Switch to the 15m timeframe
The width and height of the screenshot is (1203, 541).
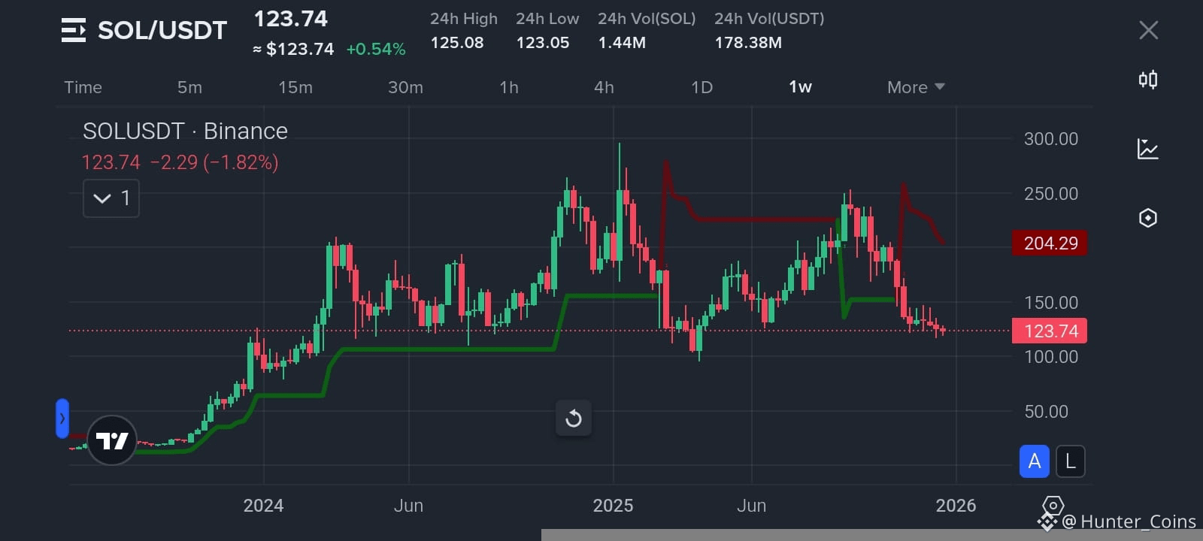295,87
